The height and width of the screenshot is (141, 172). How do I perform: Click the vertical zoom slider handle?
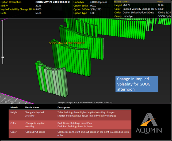point(3,57)
